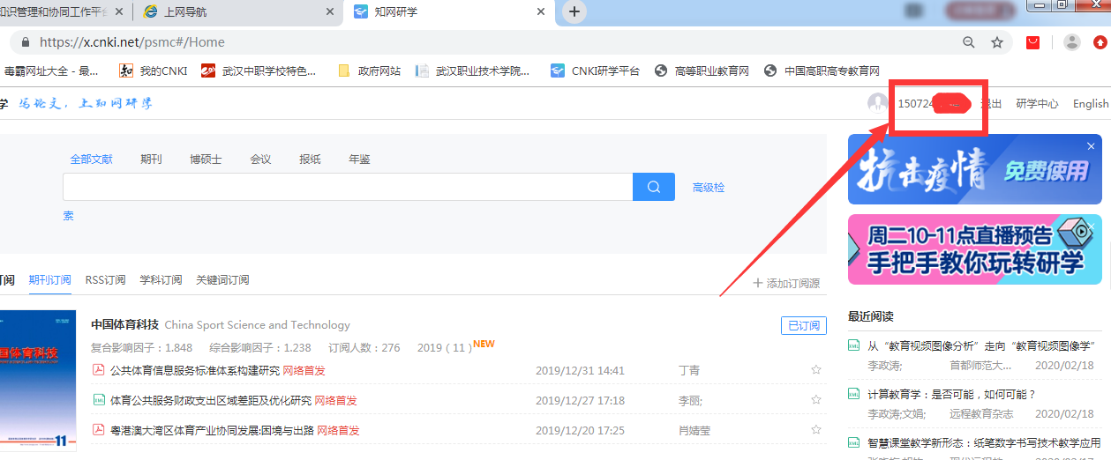Star the 体育公共服务财政支出 article

click(816, 400)
